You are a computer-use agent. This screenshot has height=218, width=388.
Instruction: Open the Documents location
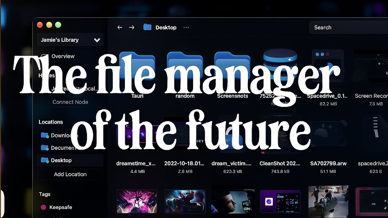59,148
